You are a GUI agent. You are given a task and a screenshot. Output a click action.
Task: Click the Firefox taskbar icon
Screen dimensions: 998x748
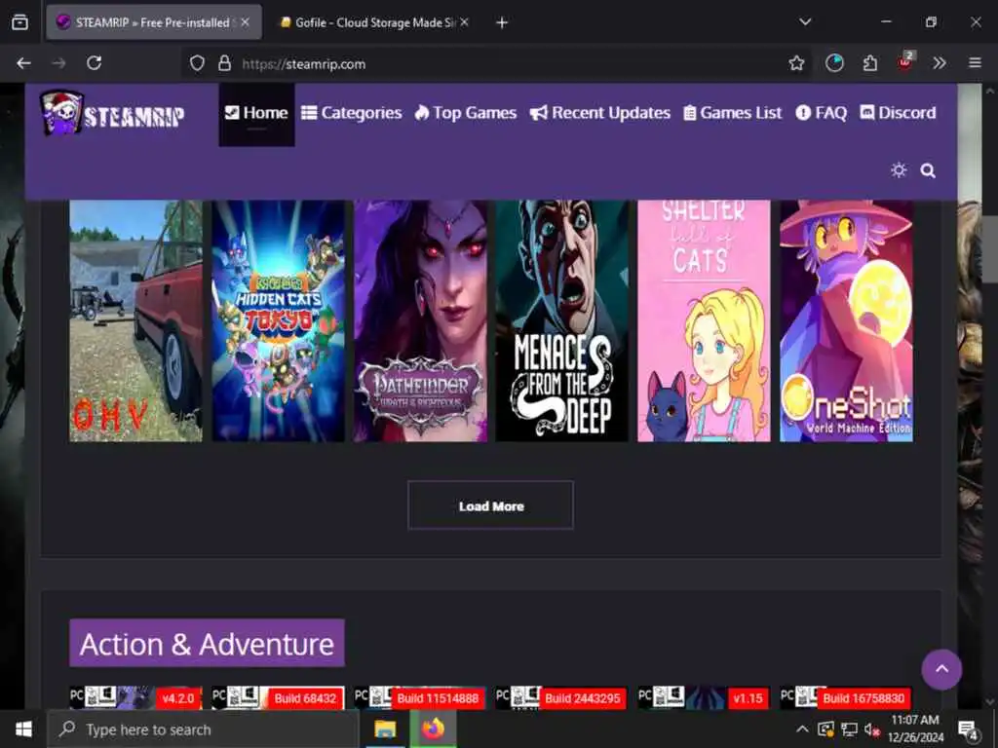pyautogui.click(x=432, y=729)
